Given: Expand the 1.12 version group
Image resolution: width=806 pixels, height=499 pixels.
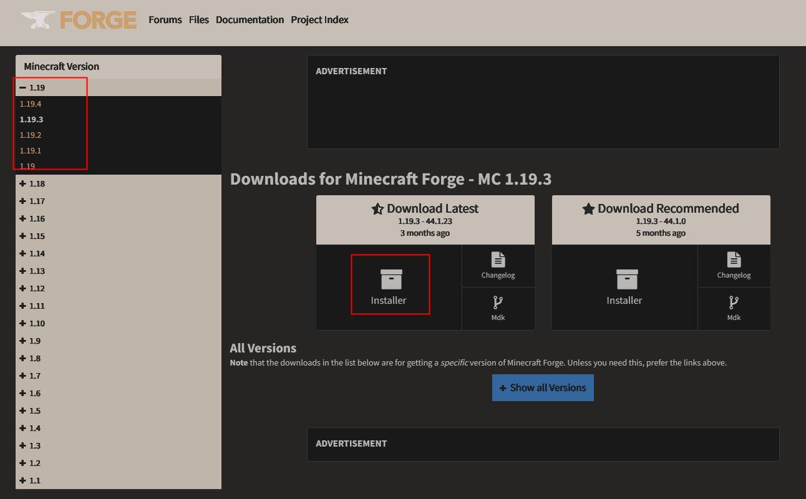Looking at the screenshot, I should 119,288.
